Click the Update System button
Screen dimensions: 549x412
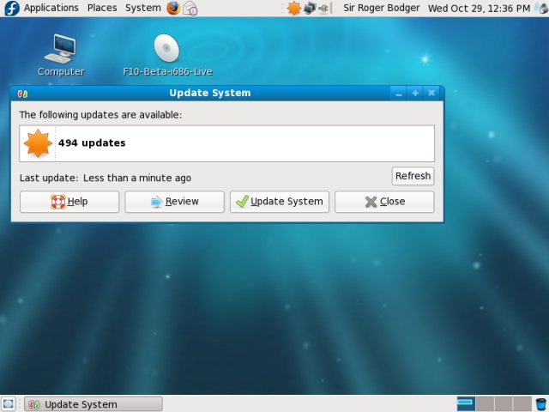pos(280,202)
